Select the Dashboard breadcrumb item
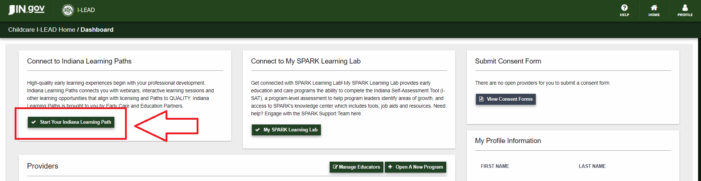This screenshot has height=181, width=701. tap(97, 30)
